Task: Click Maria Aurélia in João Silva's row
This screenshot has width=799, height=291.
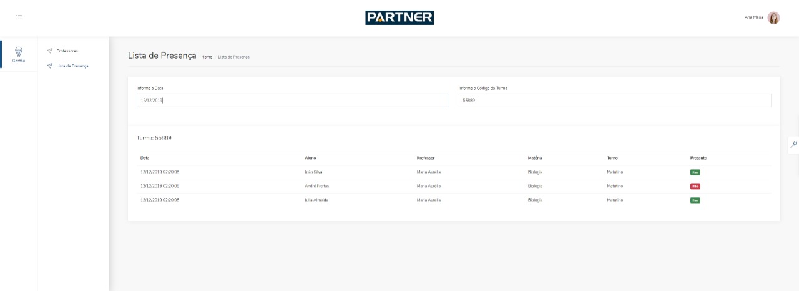Action: 429,172
